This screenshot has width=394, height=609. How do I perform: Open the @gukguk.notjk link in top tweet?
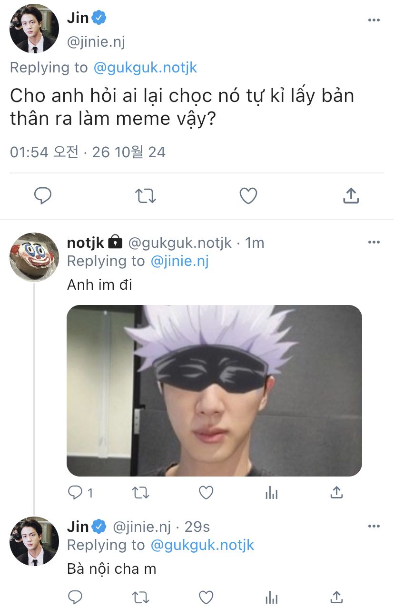click(x=145, y=68)
